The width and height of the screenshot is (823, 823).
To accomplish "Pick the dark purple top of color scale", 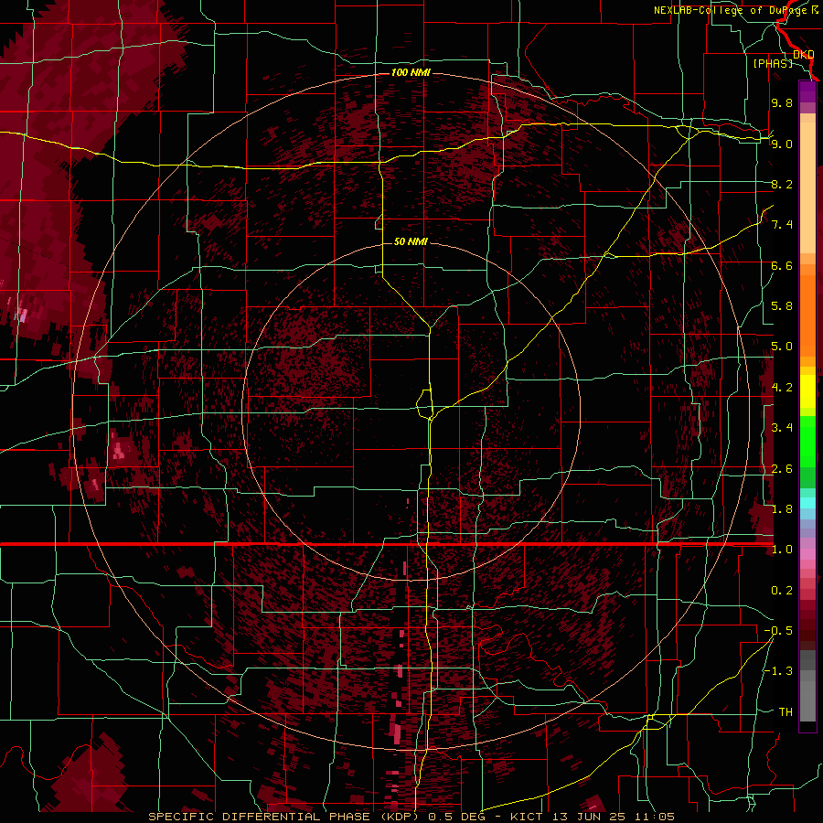I will tap(807, 91).
